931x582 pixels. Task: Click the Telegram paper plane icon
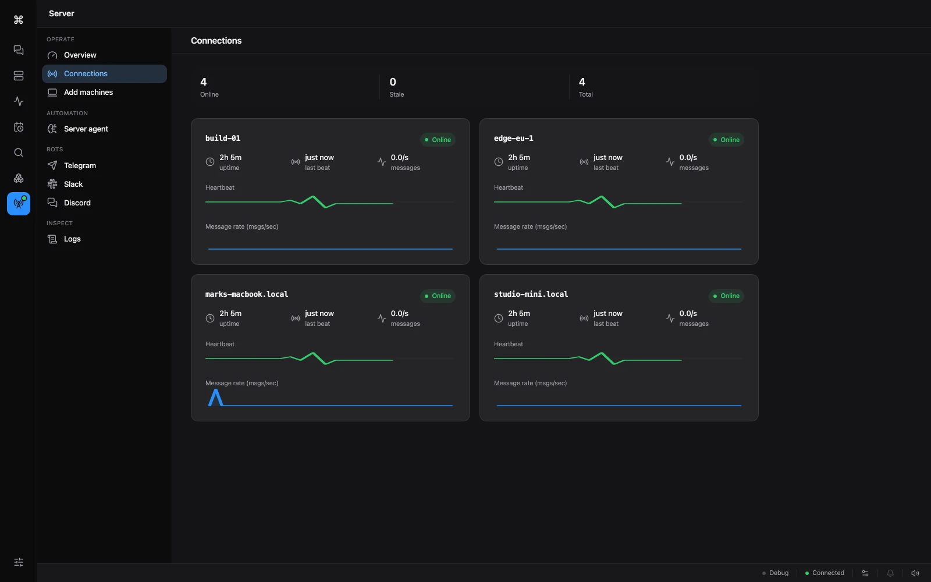52,166
